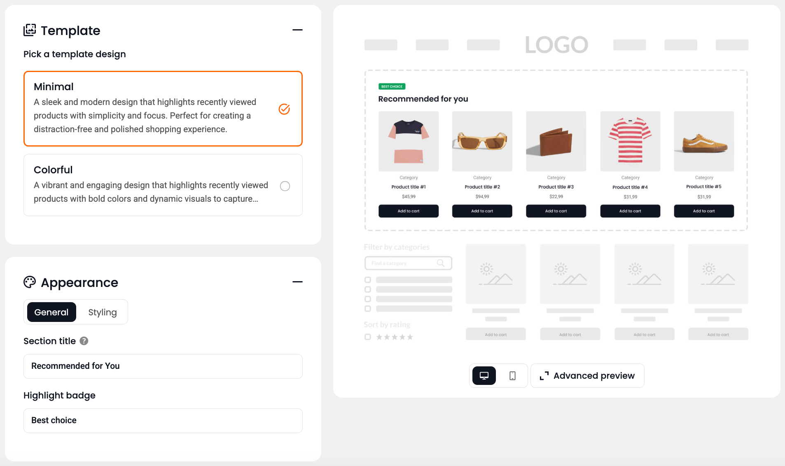Edit the Section title input field
The width and height of the screenshot is (785, 466).
tap(163, 366)
